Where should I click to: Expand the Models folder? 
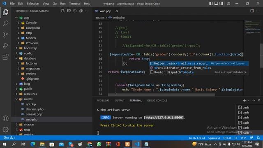(x=52, y=38)
